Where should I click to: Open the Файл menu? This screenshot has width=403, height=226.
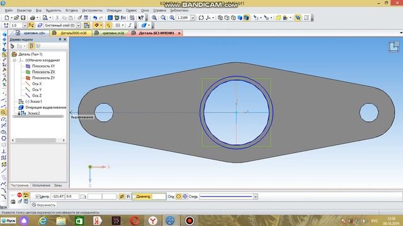tap(9, 11)
